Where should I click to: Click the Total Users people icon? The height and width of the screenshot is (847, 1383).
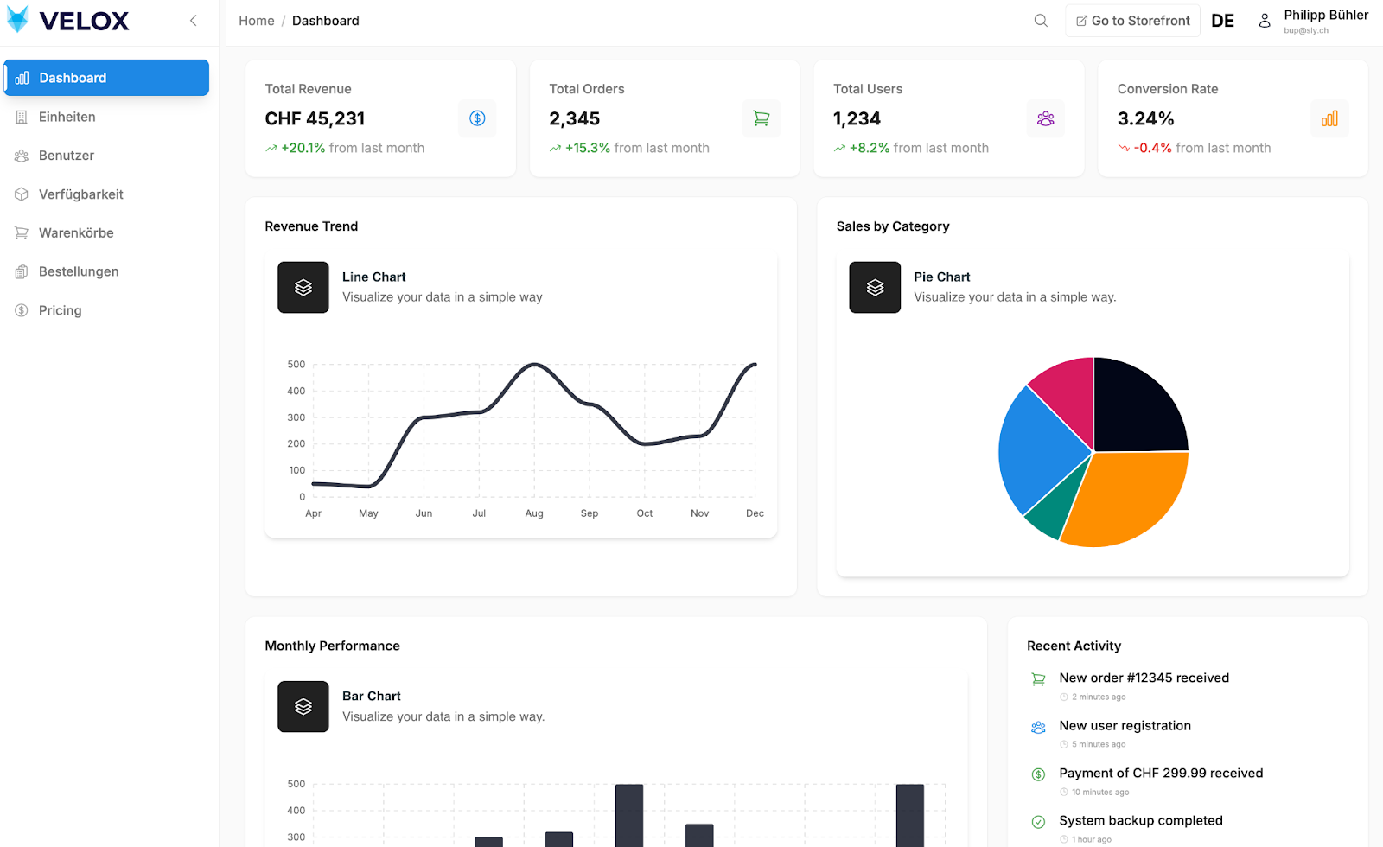pyautogui.click(x=1046, y=118)
